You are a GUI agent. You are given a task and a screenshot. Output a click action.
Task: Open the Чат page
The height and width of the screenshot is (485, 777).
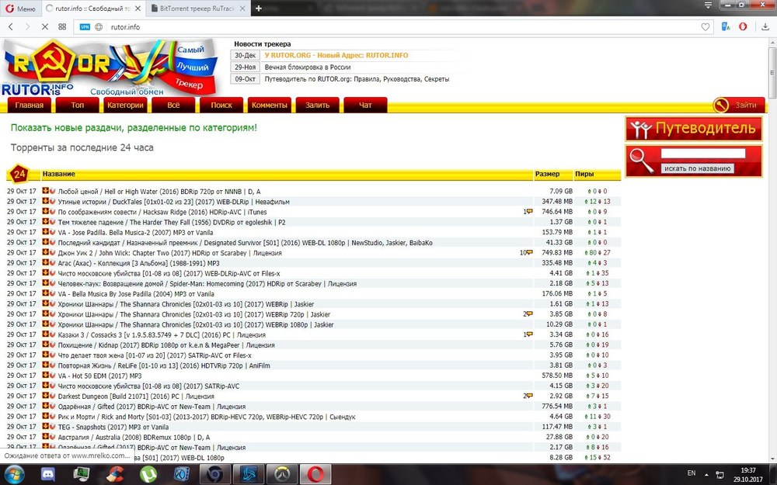[x=365, y=105]
